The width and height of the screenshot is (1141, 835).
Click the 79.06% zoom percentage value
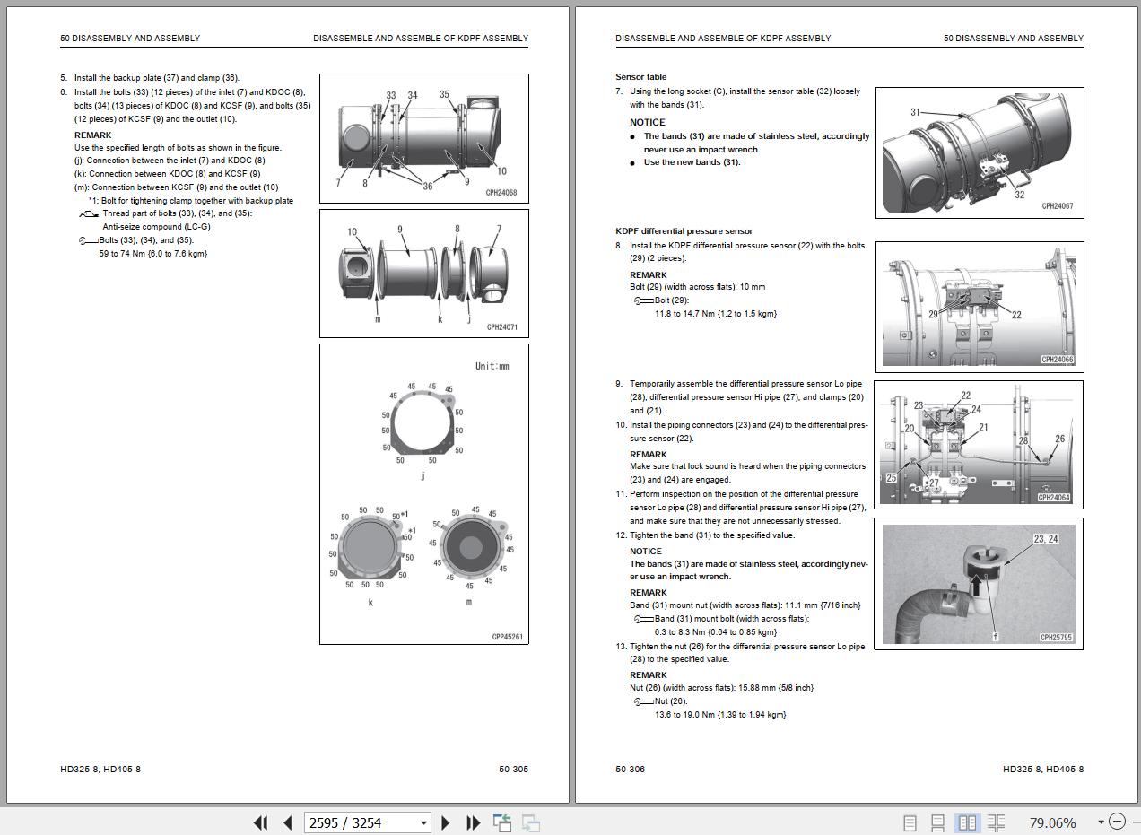[1052, 822]
